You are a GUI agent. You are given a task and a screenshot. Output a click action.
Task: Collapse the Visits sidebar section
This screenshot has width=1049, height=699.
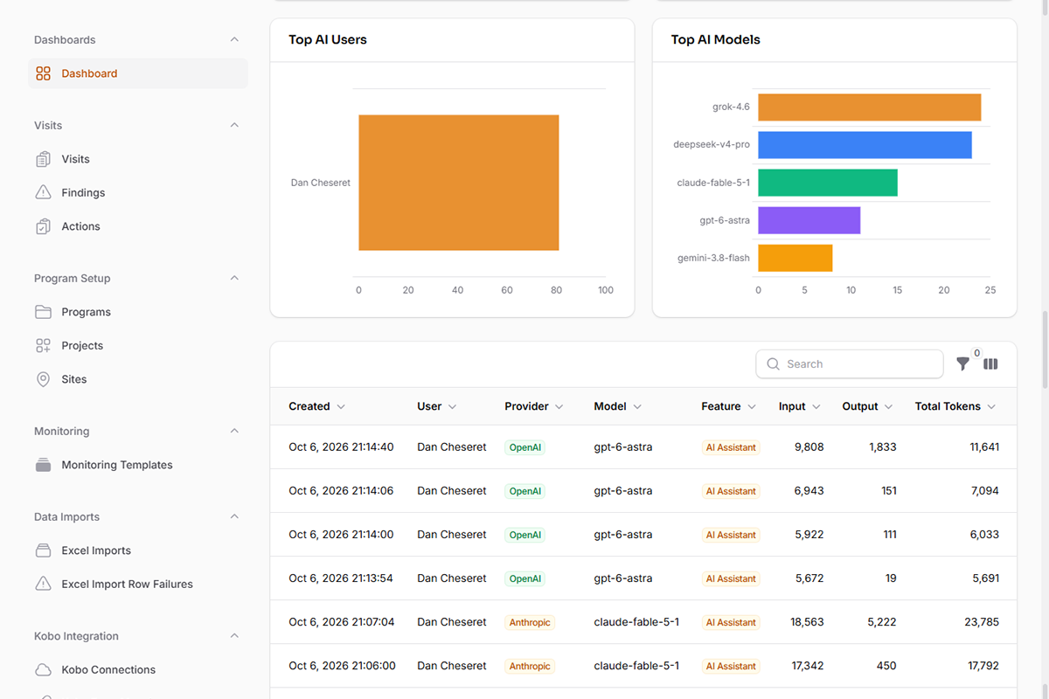pyautogui.click(x=234, y=126)
